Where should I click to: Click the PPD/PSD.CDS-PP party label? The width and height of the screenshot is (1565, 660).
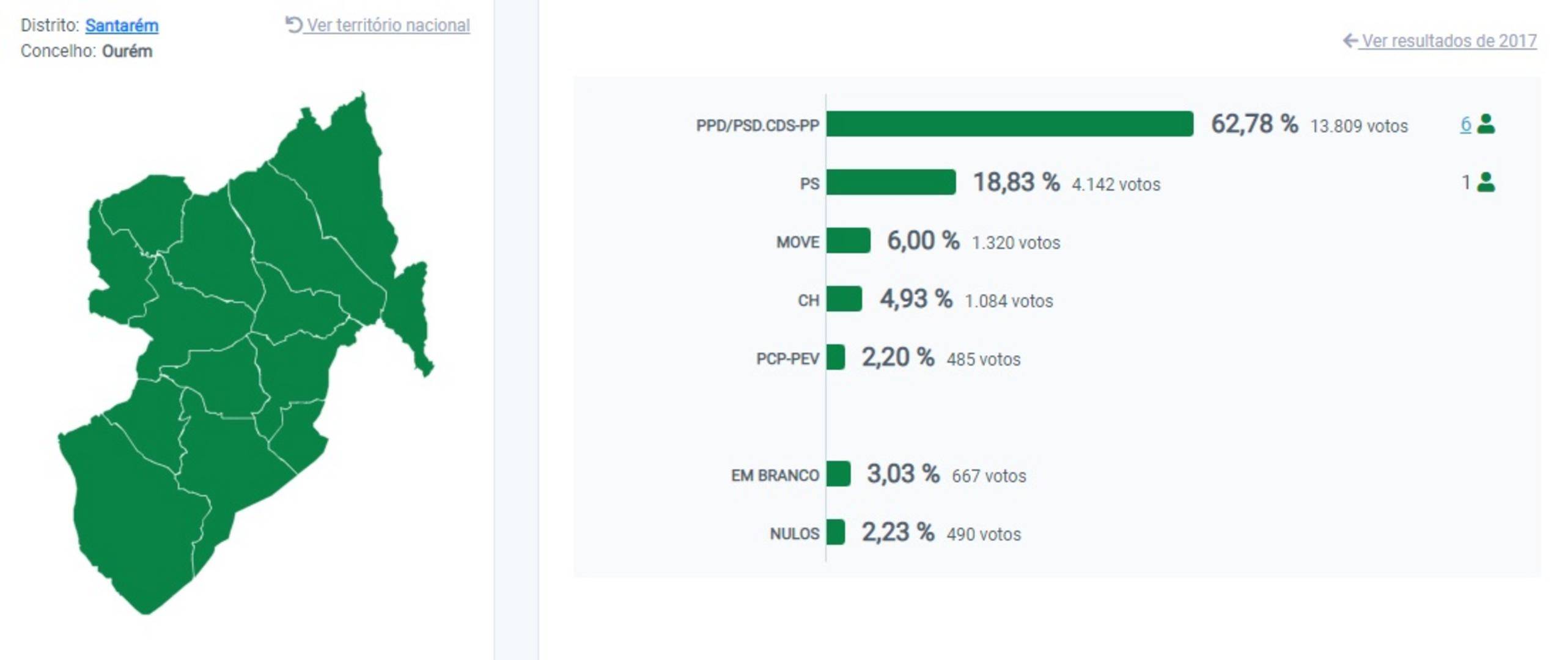click(x=757, y=125)
